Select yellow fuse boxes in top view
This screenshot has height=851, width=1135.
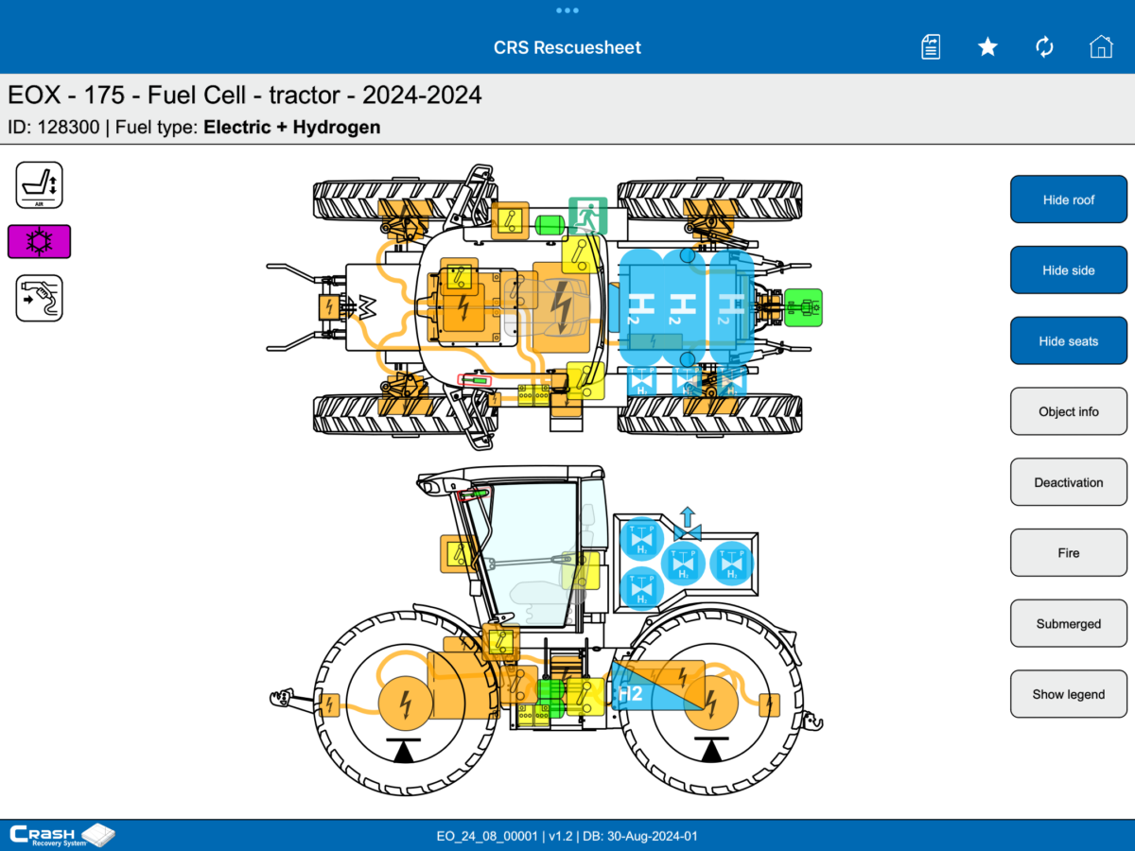point(533,394)
